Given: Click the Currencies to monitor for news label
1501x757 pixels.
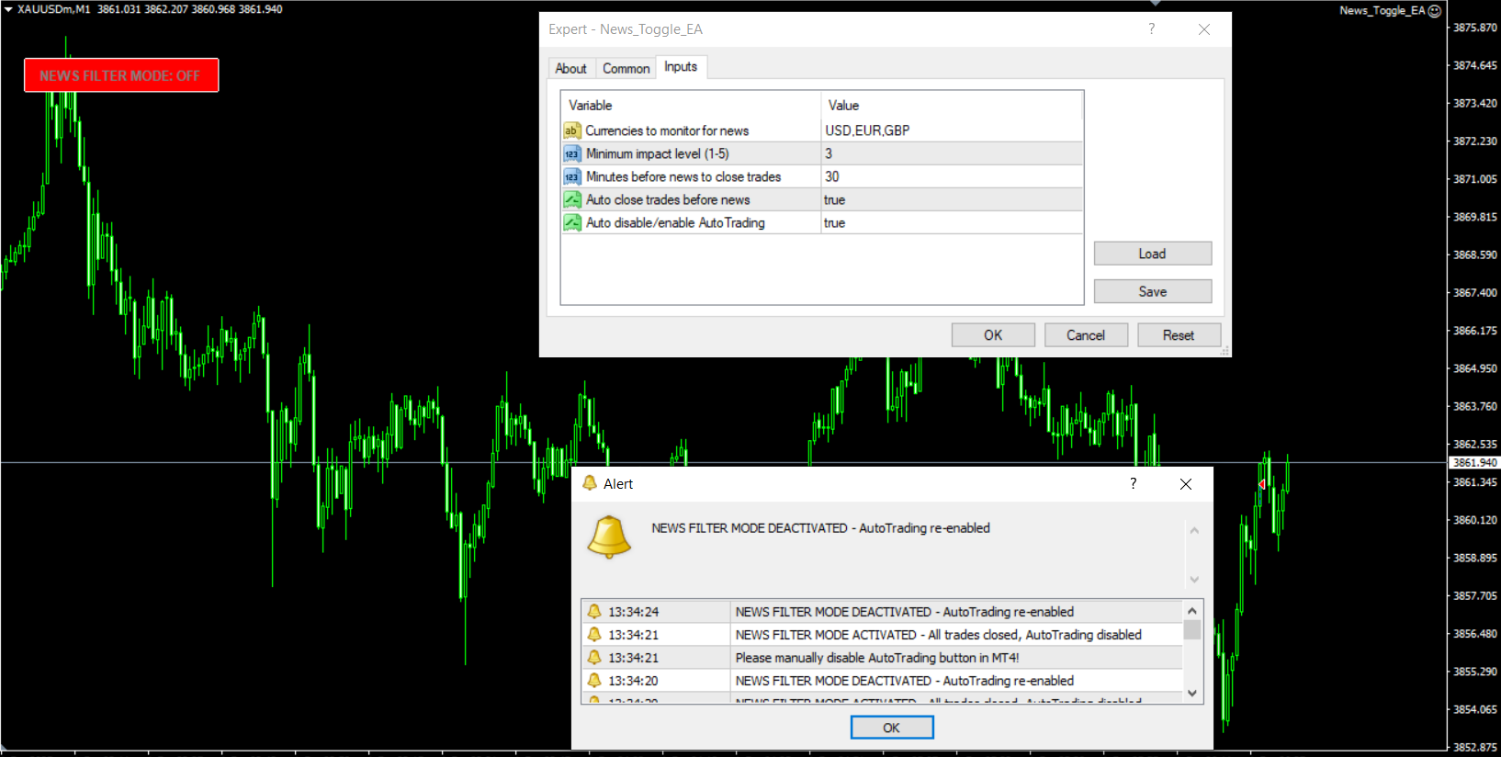Looking at the screenshot, I should [x=667, y=130].
